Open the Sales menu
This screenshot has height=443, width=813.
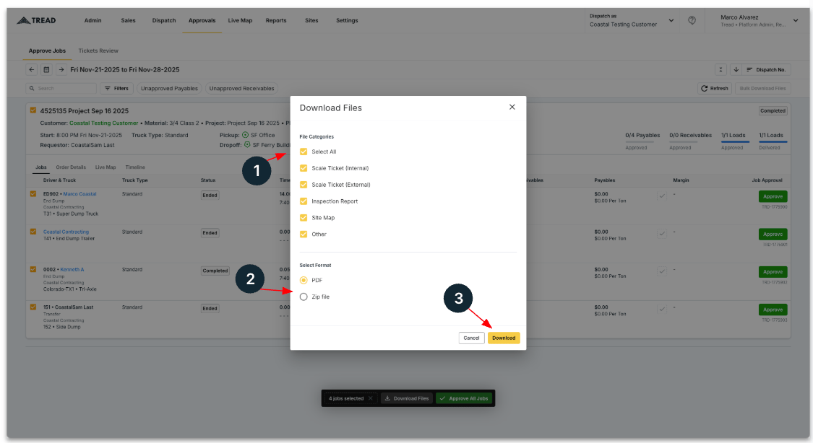(128, 21)
